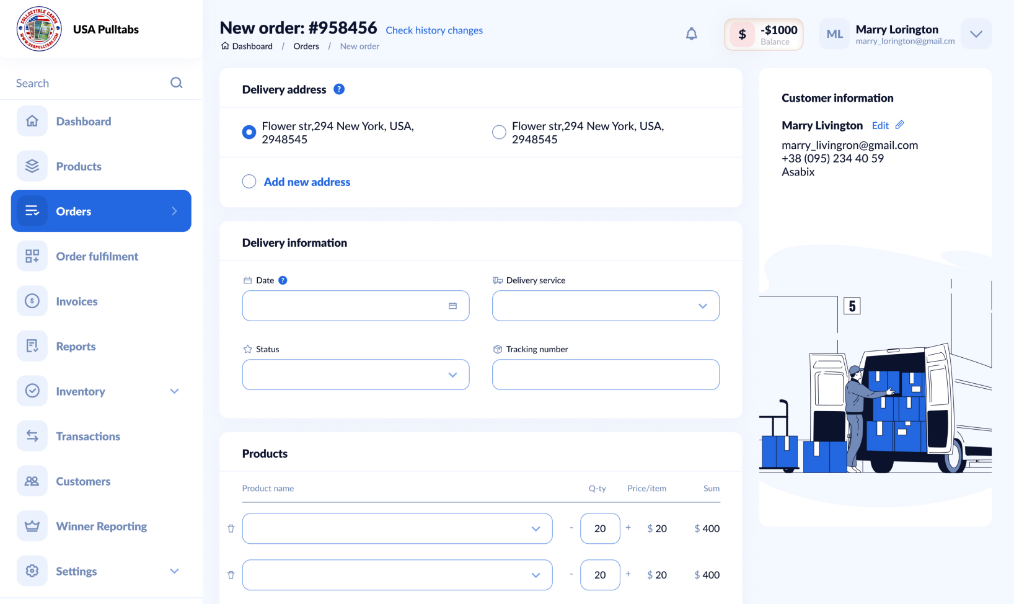Expand the Inventory menu
This screenshot has width=1014, height=604.
click(174, 391)
